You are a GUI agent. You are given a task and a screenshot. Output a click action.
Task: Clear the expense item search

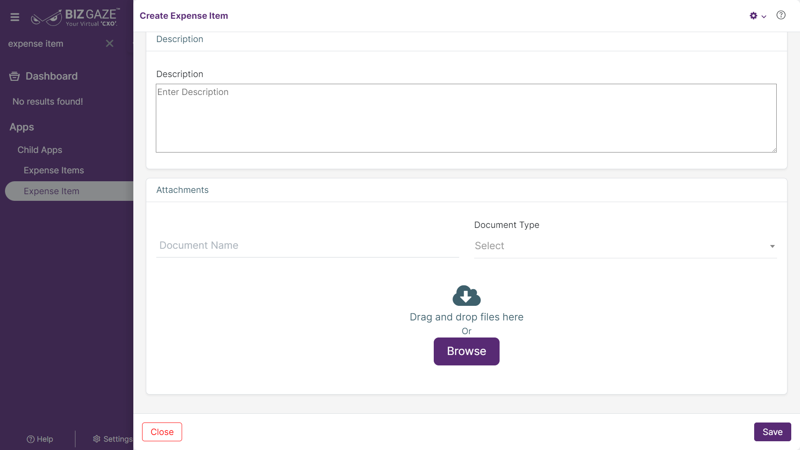coord(110,43)
